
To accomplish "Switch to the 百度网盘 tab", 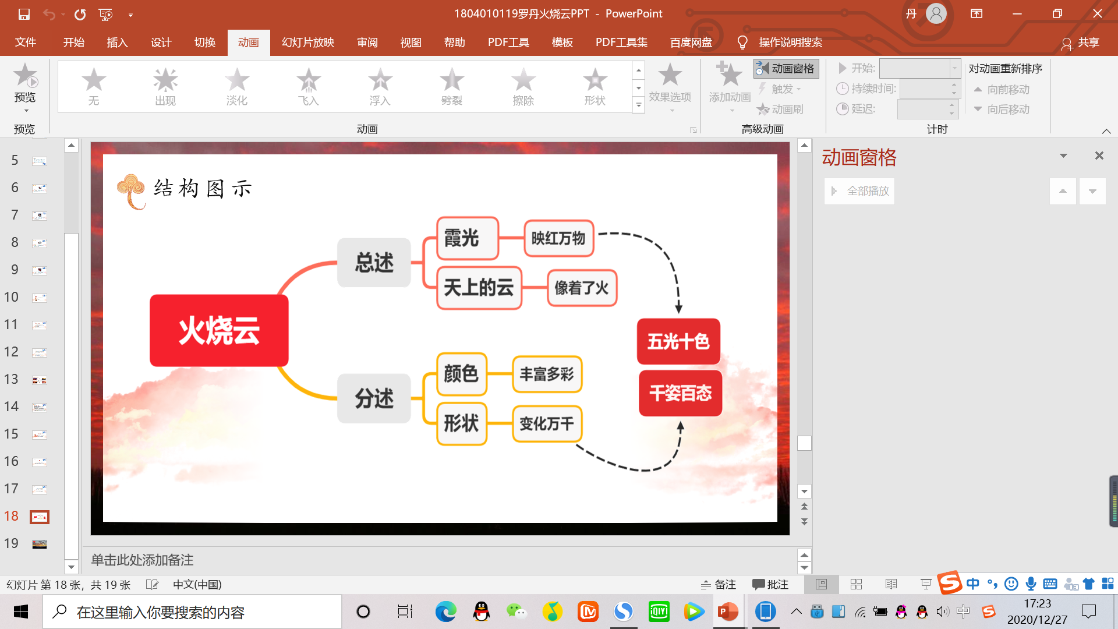I will (691, 43).
